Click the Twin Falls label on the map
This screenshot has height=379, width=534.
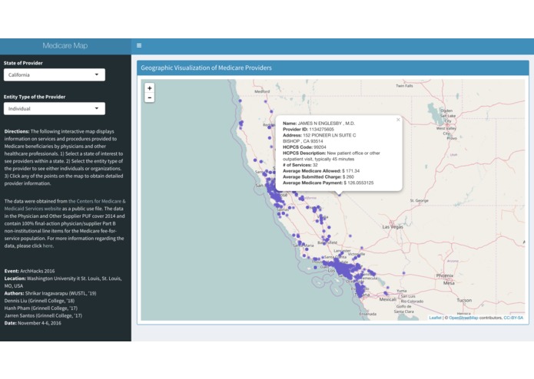[x=404, y=86]
